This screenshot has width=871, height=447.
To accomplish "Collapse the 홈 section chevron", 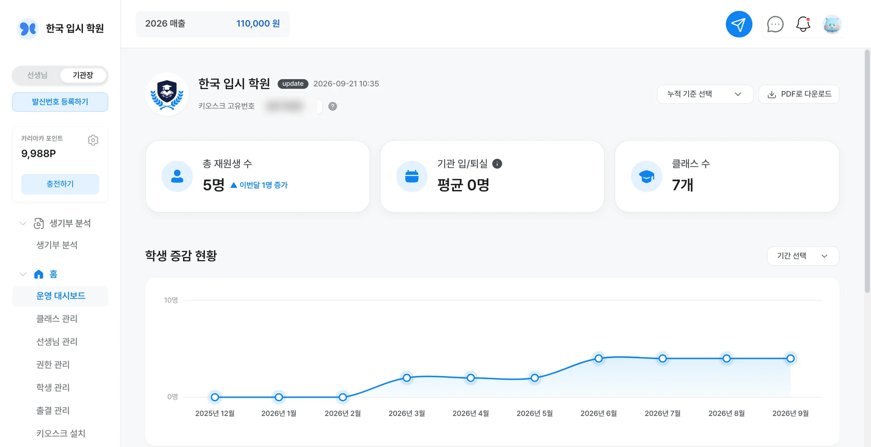I will pos(23,274).
